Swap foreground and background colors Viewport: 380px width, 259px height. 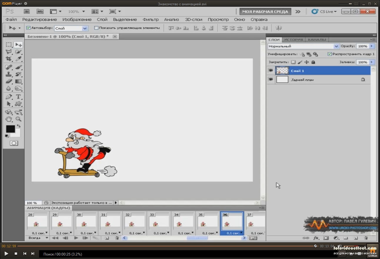(19, 126)
